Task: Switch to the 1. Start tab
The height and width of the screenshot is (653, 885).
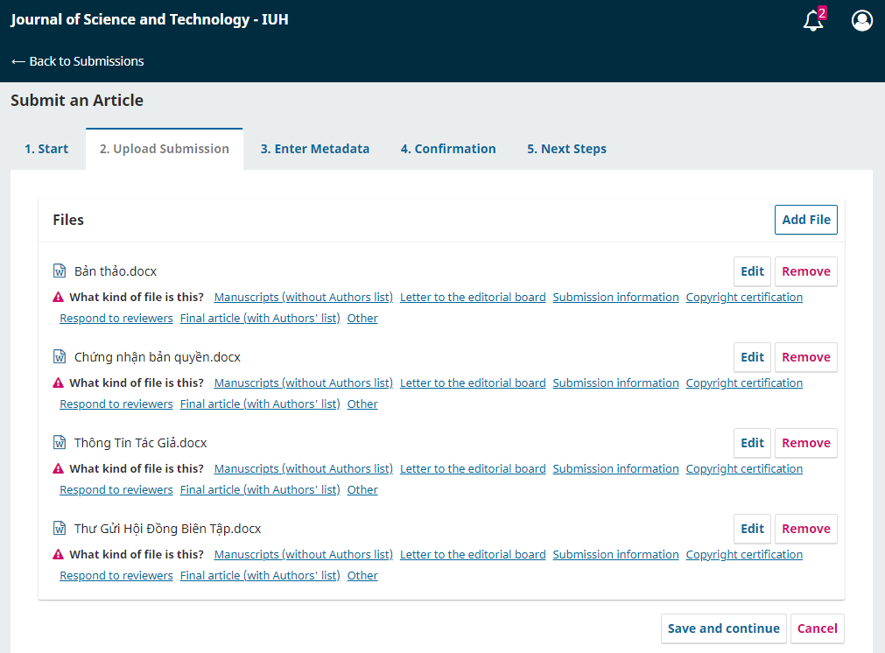Action: tap(46, 149)
